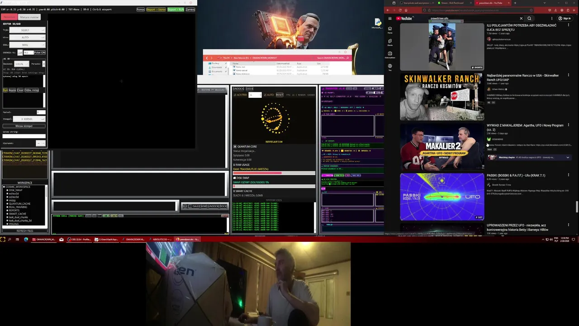Viewport: 579px width, 326px height.
Task: Toggle the AUTO checkbox in the revelation panel
Action: point(266,95)
